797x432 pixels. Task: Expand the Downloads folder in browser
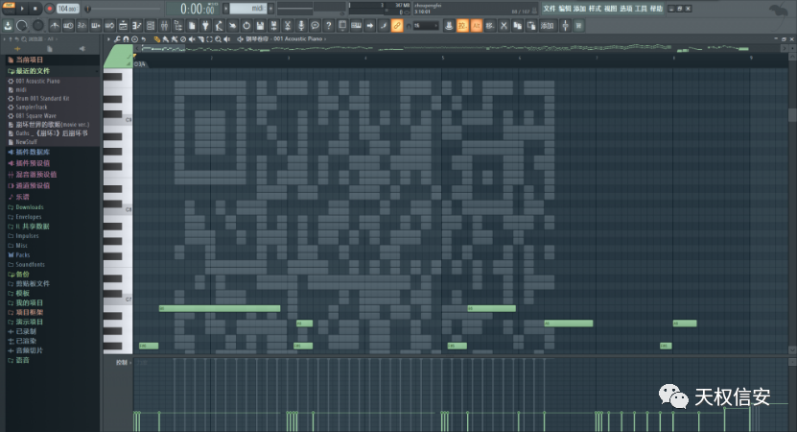click(x=29, y=207)
